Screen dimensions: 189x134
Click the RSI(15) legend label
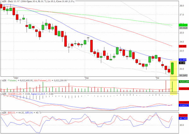click(12, 113)
